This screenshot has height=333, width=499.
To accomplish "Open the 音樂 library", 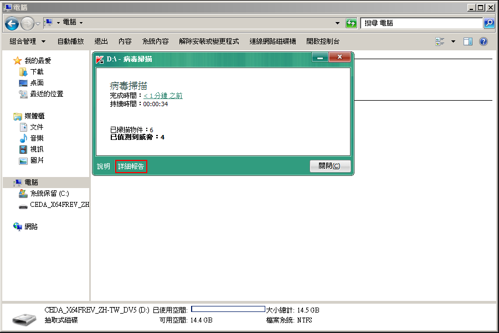I will [x=37, y=138].
